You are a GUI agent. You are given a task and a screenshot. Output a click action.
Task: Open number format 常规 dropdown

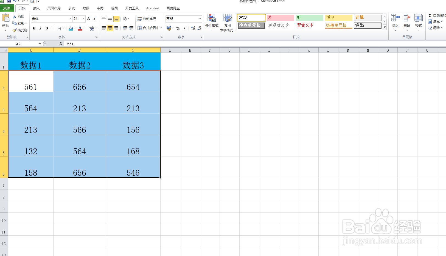pyautogui.click(x=200, y=19)
